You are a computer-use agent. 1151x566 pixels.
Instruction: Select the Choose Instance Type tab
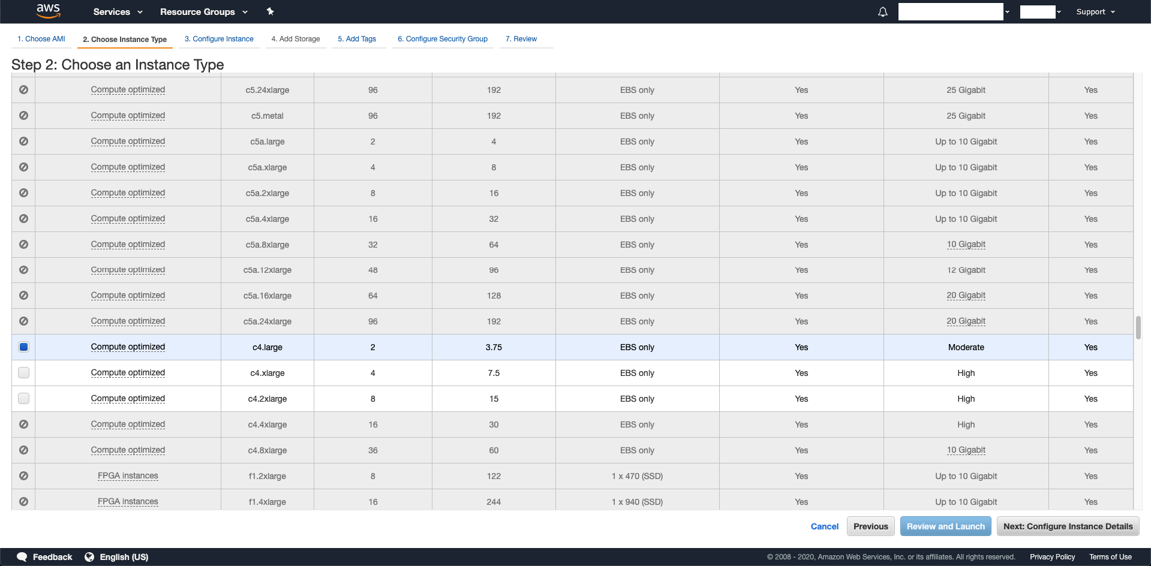(x=125, y=40)
